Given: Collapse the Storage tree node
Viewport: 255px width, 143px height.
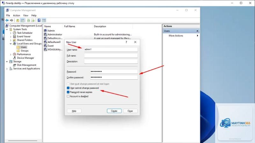Looking at the screenshot, I should coord(7,61).
